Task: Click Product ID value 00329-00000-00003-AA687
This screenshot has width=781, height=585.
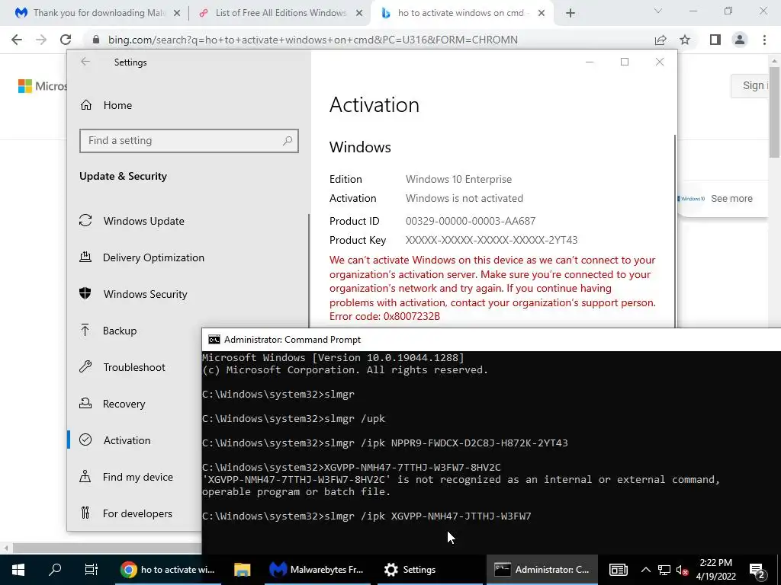Action: [x=470, y=221]
